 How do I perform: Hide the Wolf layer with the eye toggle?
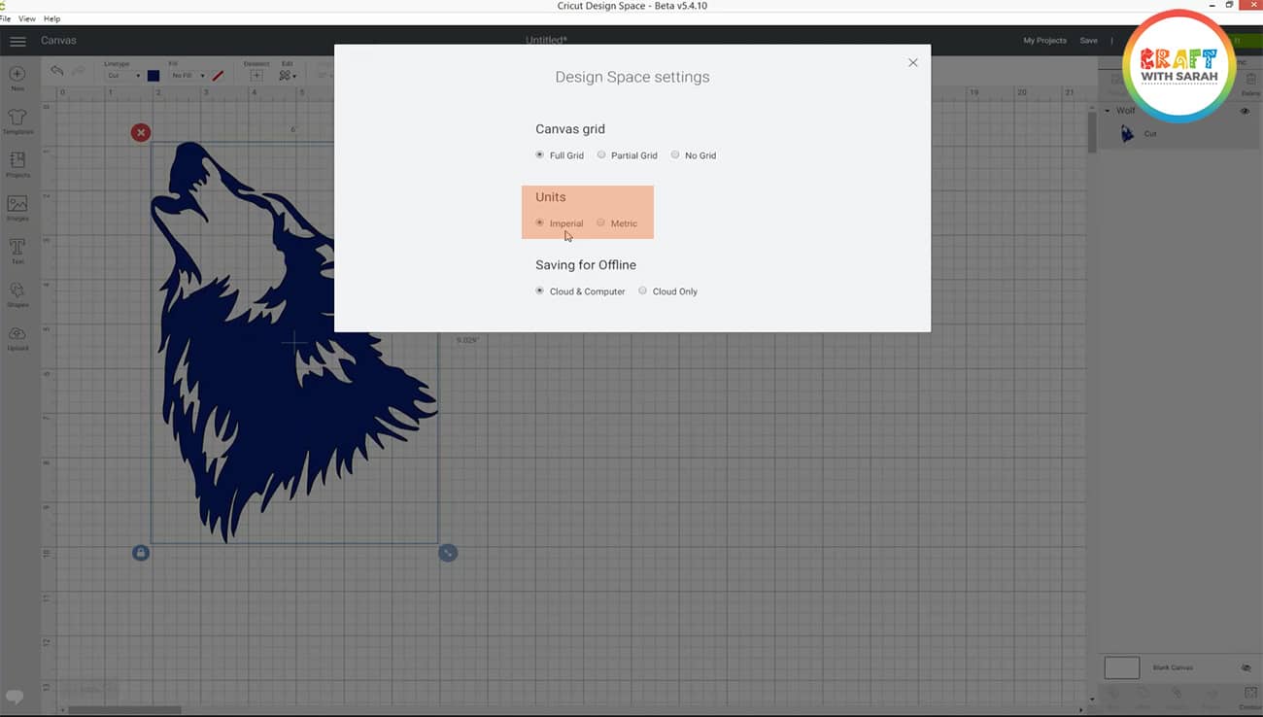pyautogui.click(x=1245, y=110)
